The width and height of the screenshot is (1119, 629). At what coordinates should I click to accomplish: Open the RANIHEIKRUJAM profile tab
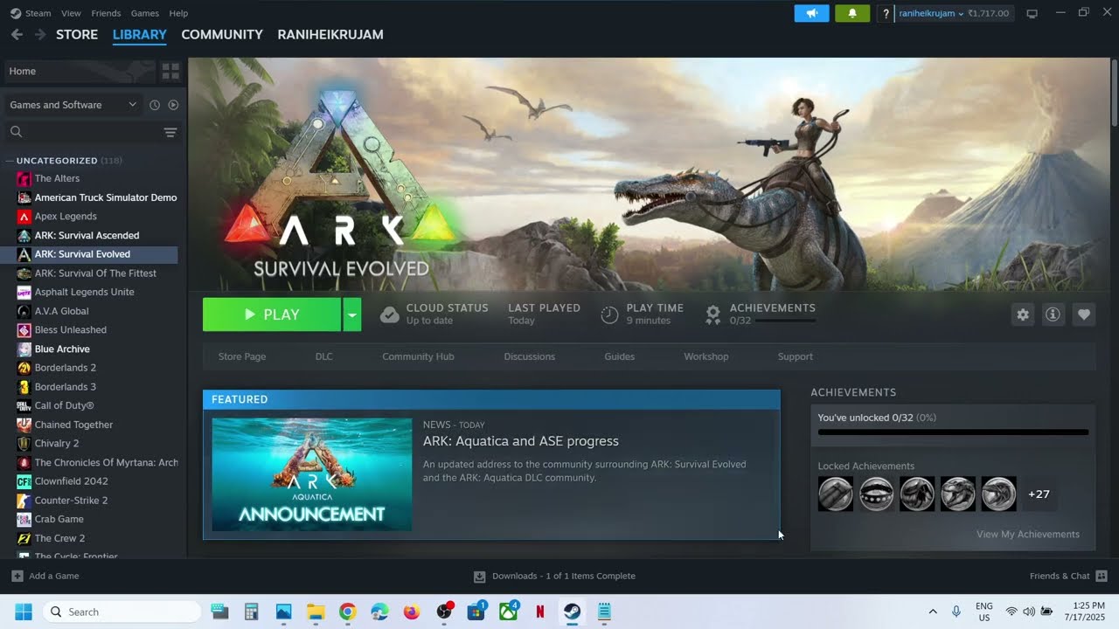click(x=330, y=34)
